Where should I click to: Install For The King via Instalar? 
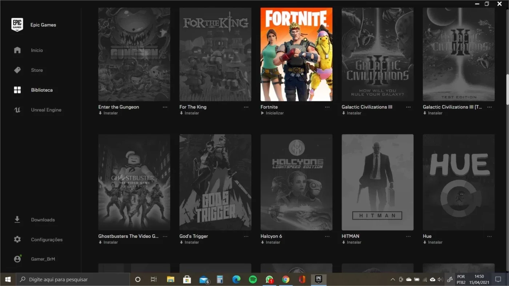pyautogui.click(x=189, y=113)
